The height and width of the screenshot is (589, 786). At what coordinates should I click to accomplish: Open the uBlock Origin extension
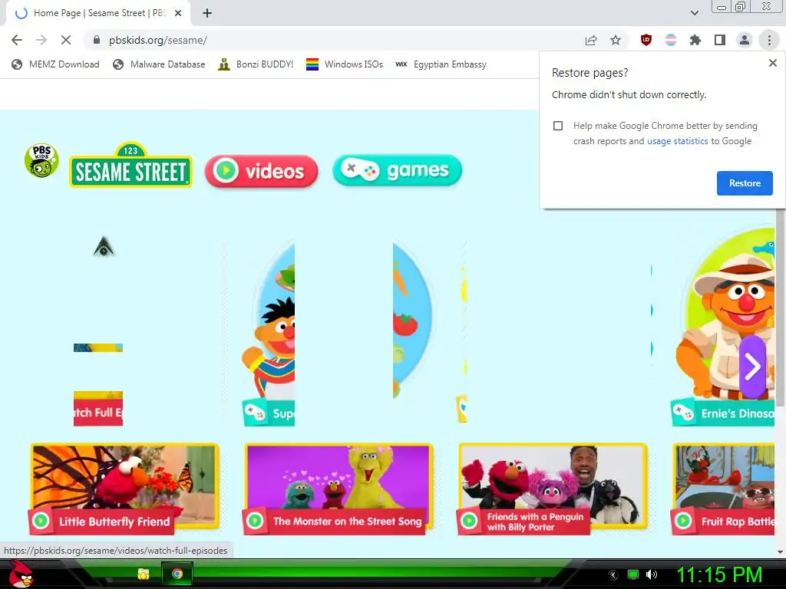pos(646,40)
